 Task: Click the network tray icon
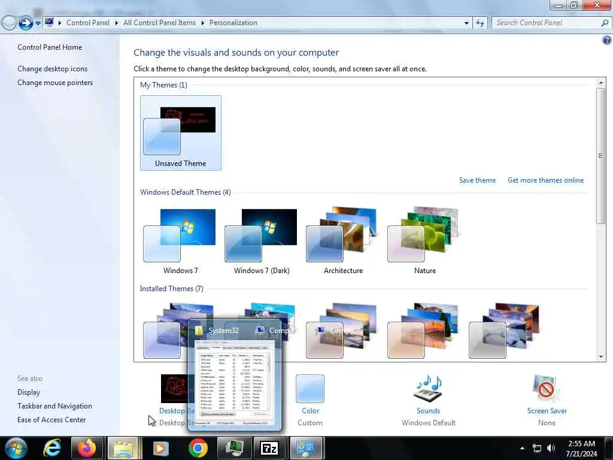pos(537,448)
